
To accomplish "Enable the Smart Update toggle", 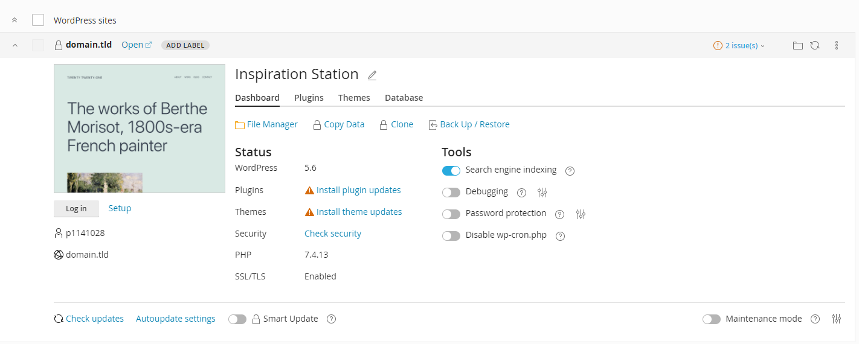I will tap(237, 319).
